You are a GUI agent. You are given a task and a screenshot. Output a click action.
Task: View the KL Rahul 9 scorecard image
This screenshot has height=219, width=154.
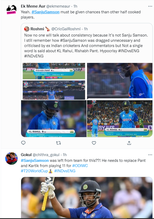pyautogui.click(x=54, y=119)
